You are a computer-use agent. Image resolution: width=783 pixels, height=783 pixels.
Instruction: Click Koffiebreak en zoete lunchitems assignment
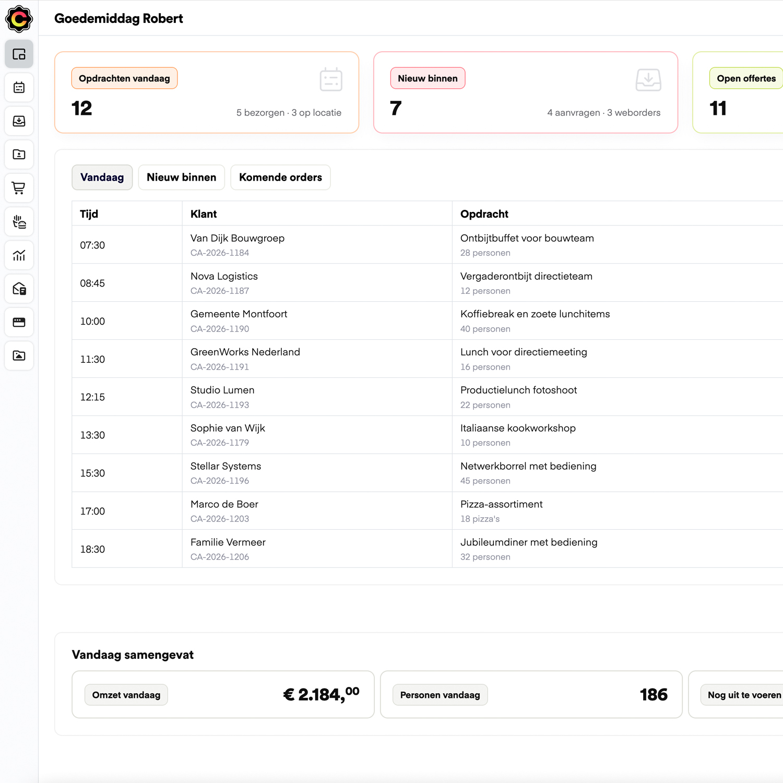(535, 314)
